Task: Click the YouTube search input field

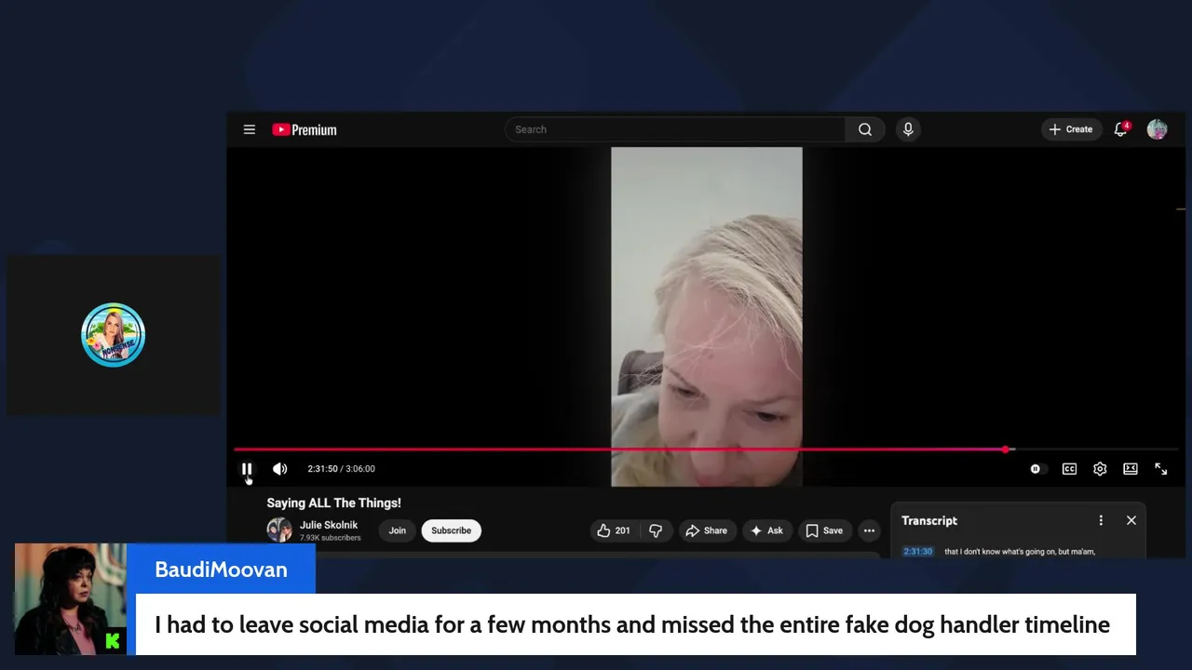Action: point(675,129)
